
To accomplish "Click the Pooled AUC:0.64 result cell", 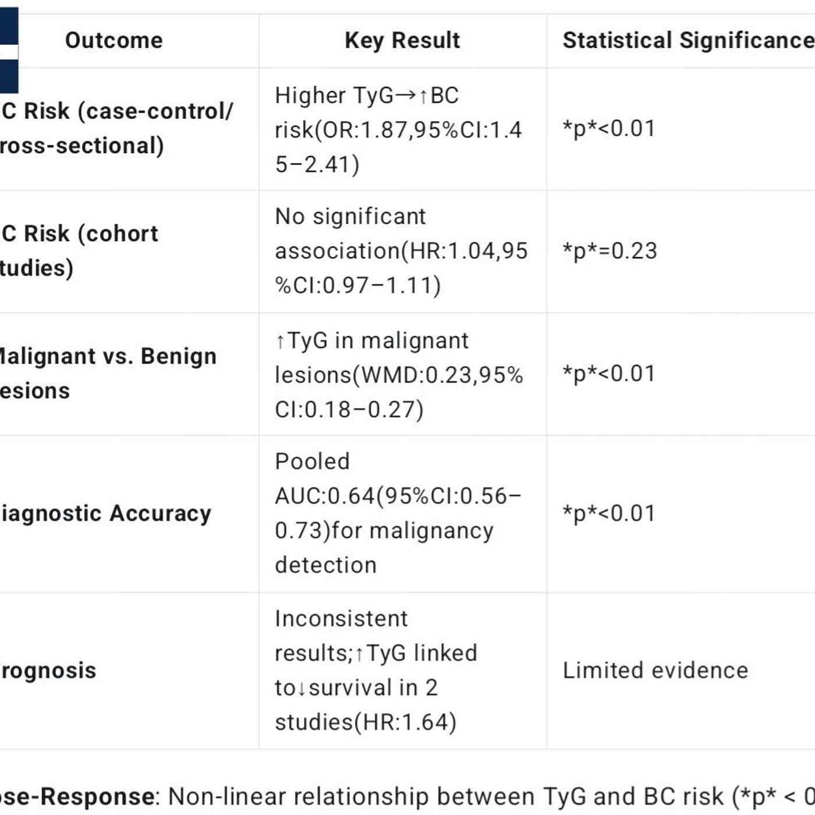I will click(x=398, y=513).
